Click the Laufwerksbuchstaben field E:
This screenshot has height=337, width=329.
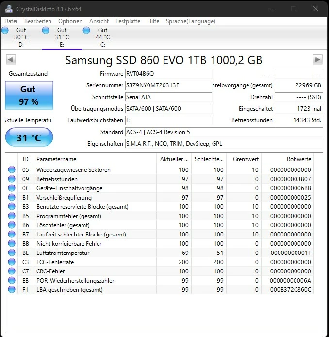[168, 120]
